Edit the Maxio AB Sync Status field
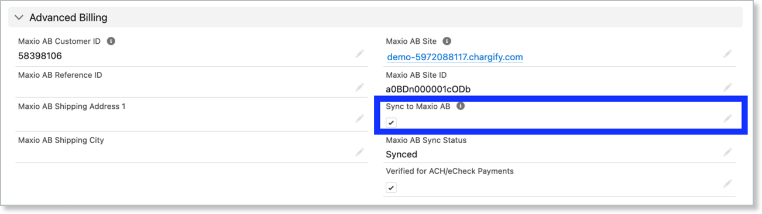 pos(727,152)
